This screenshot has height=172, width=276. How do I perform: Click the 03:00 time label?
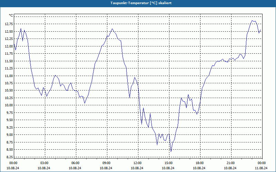pyautogui.click(x=45, y=163)
